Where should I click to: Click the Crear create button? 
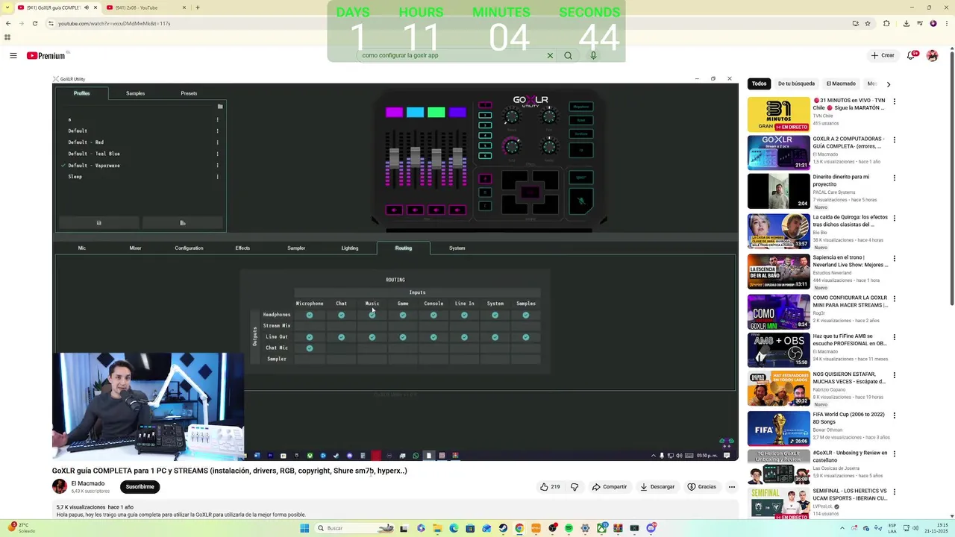[x=883, y=55]
